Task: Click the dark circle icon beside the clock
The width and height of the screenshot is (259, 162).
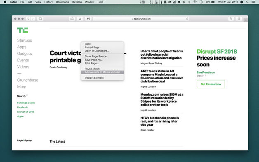Action: click(x=242, y=2)
